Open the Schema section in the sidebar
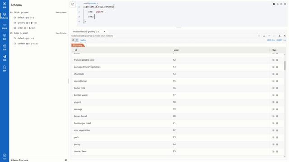Screen dimensions: 289x162 [x=5, y=16]
